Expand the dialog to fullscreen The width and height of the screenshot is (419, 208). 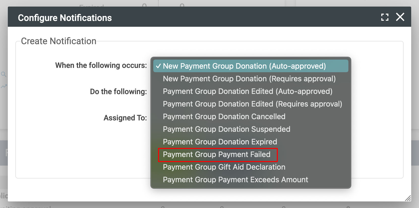click(384, 17)
